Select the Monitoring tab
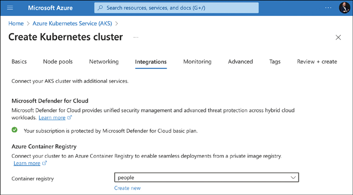The height and width of the screenshot is (195, 353). pyautogui.click(x=197, y=62)
